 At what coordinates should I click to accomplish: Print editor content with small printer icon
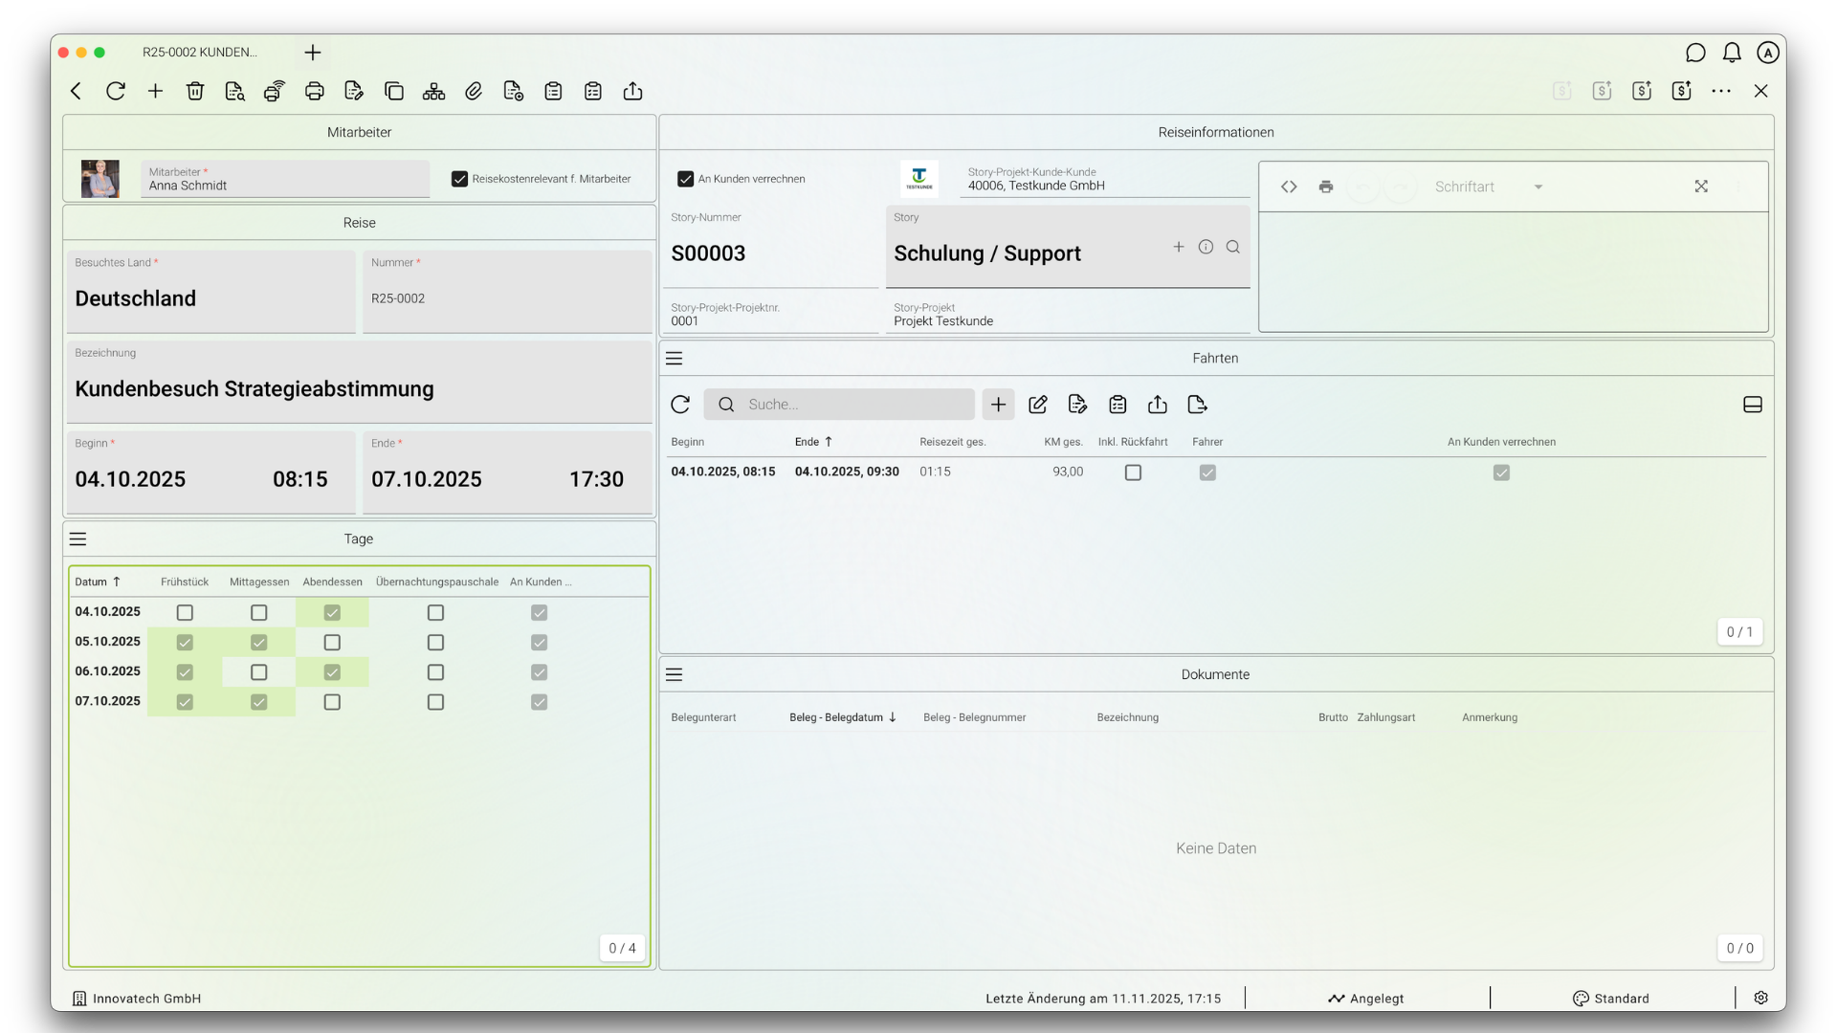(1325, 187)
